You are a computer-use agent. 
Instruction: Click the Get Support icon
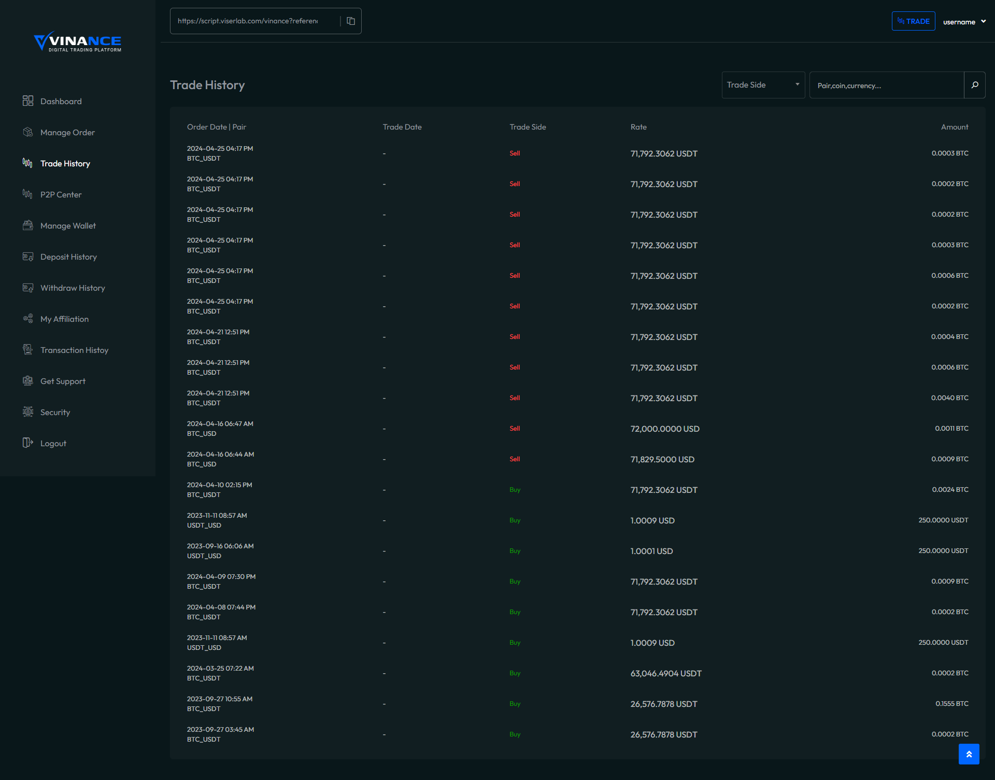tap(28, 381)
